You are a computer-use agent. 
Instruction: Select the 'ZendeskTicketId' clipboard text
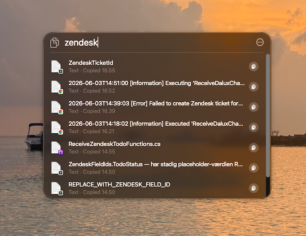click(x=91, y=63)
